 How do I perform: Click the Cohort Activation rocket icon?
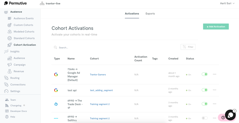[10, 45]
